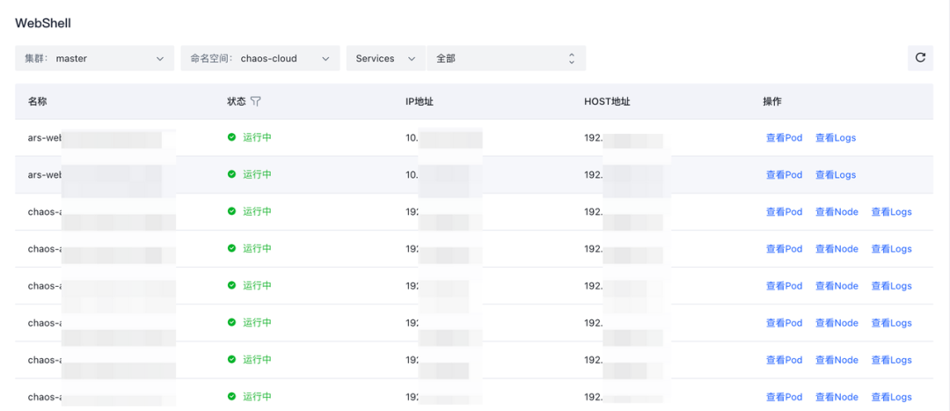Screen dimensions: 950x411
Task: Click the 名称 column header
Action: (37, 101)
